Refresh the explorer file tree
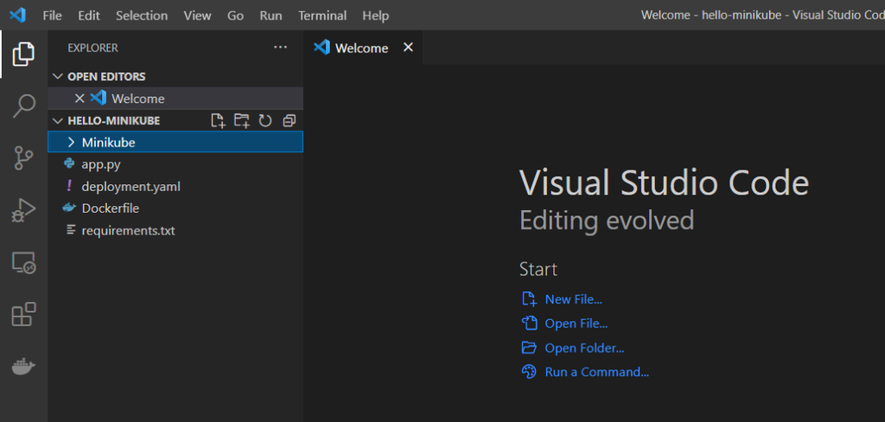Viewport: 885px width, 422px height. point(265,121)
